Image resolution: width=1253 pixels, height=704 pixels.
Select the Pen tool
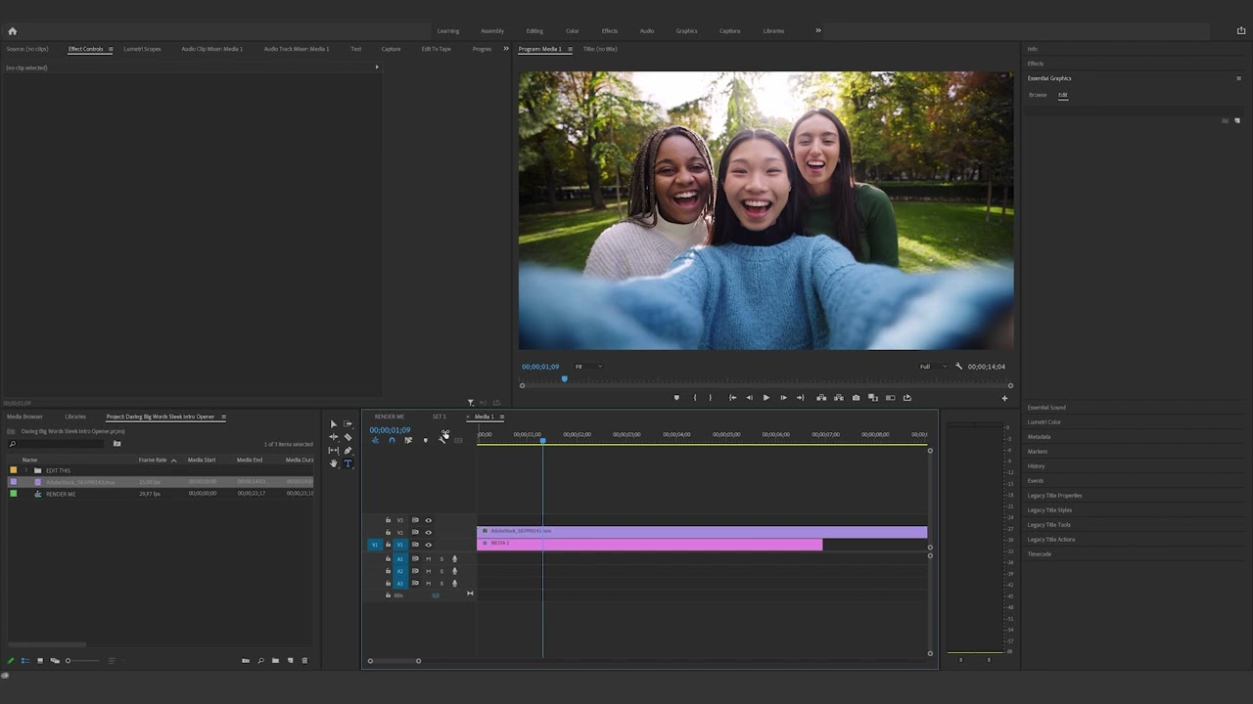[348, 451]
